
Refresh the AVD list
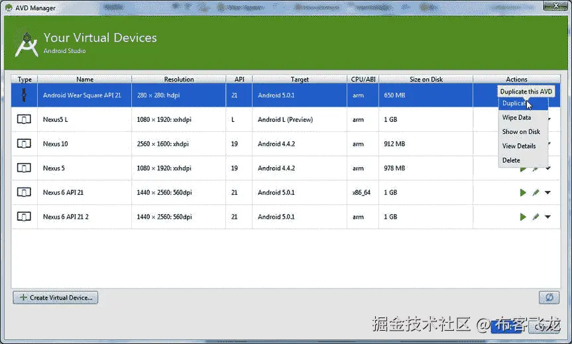point(549,298)
